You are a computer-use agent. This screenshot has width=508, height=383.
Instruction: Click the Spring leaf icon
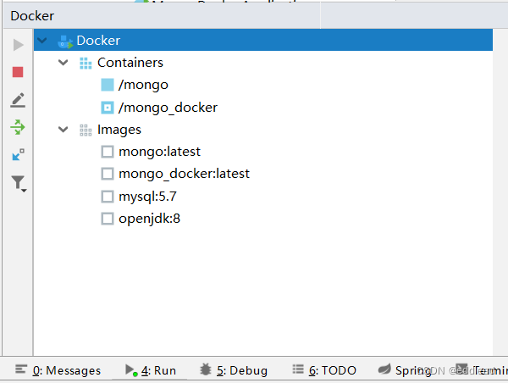click(384, 369)
